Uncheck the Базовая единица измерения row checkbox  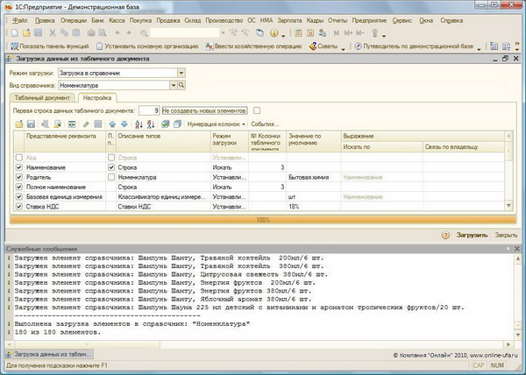click(x=19, y=197)
